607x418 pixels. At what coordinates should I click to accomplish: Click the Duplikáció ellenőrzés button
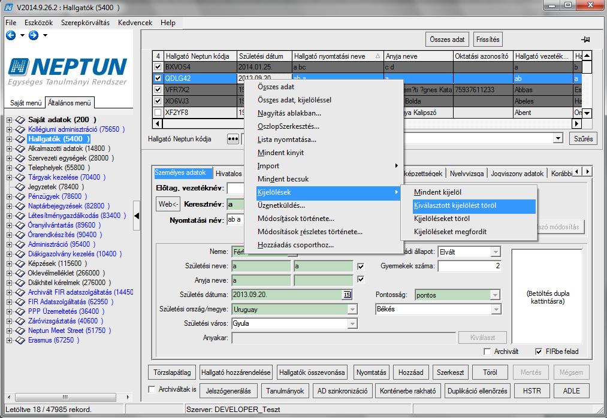coord(478,391)
